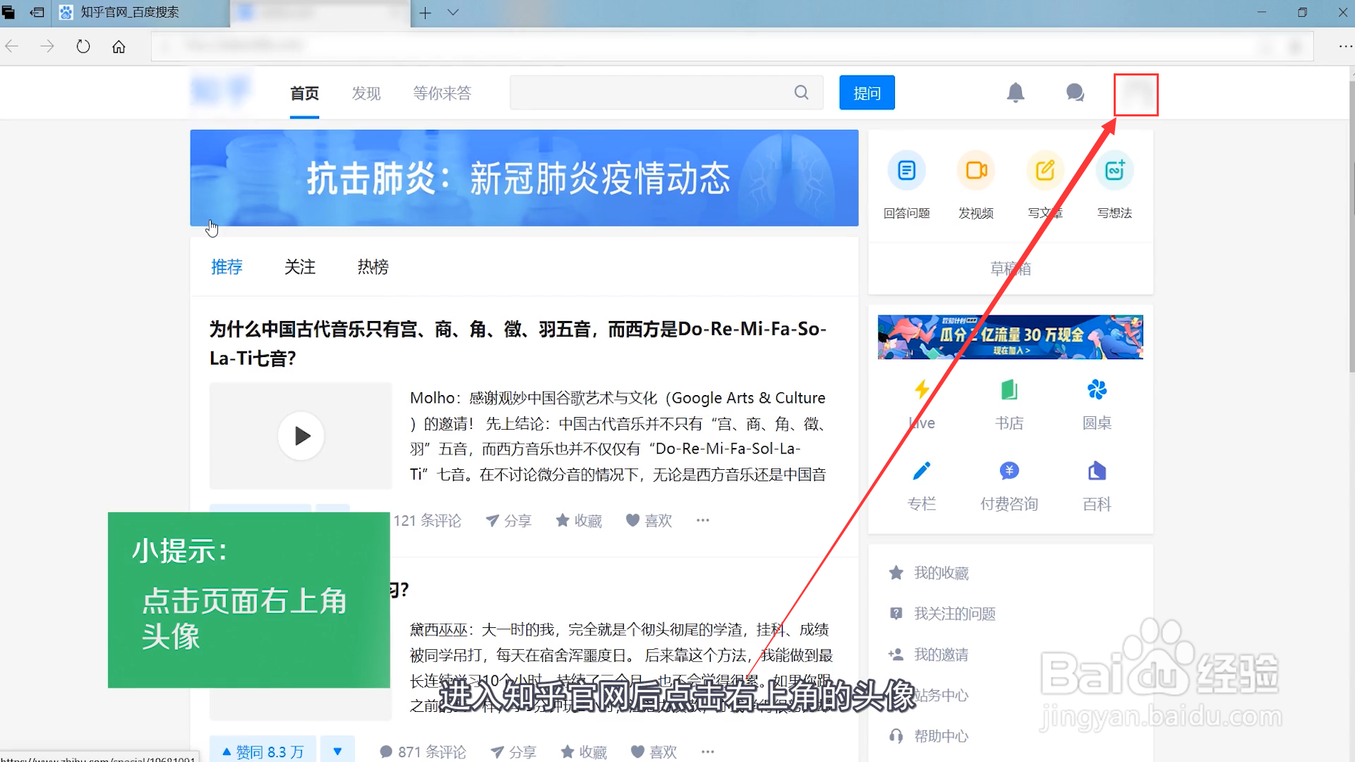Click the blue 提问 button
1355x762 pixels.
[867, 92]
